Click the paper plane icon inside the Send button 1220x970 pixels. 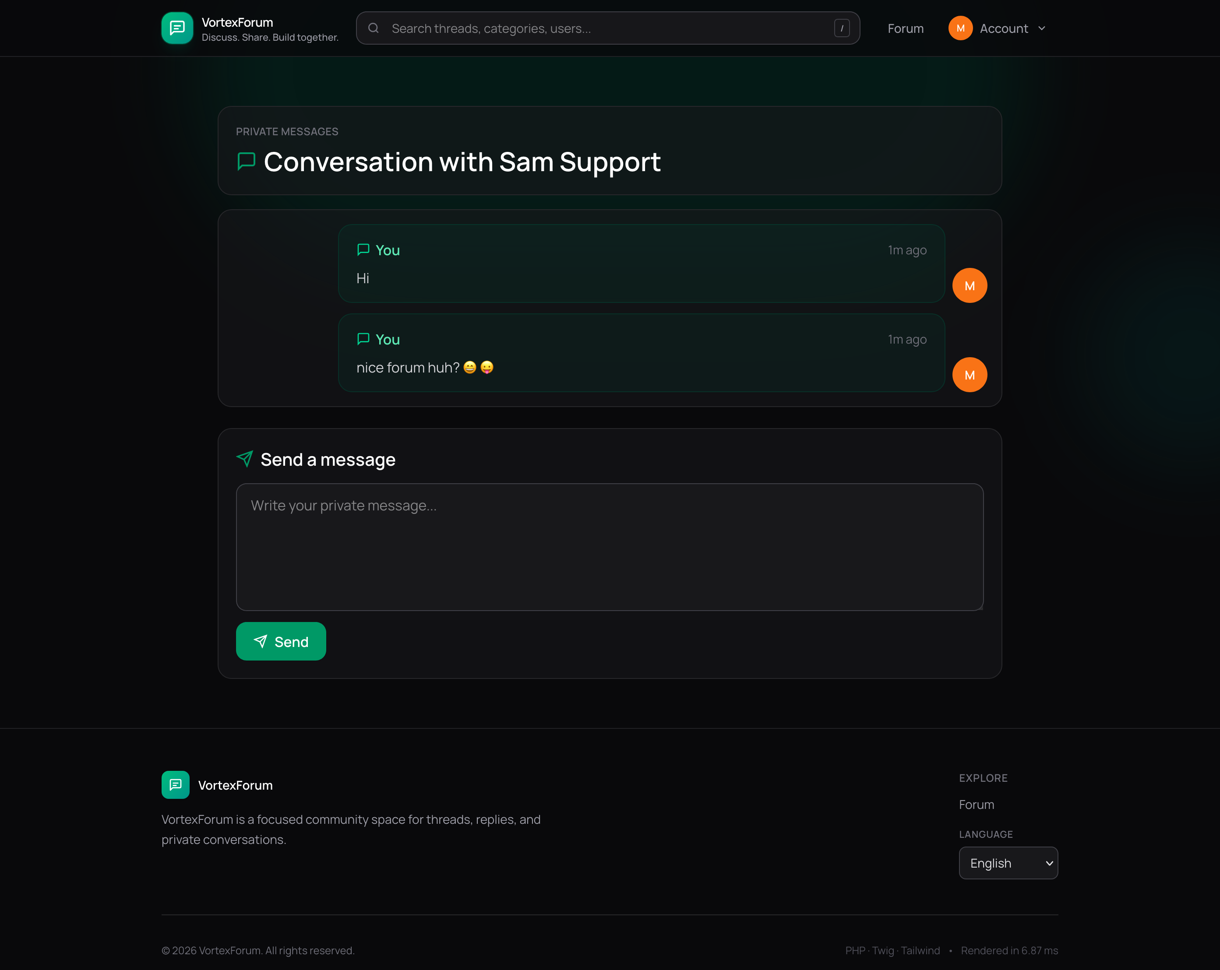click(261, 641)
